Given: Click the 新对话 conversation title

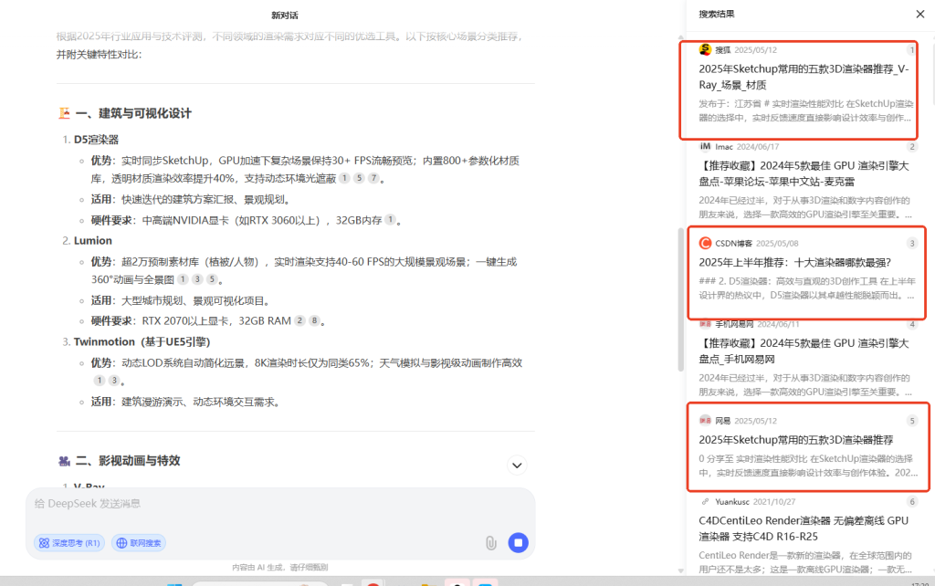Looking at the screenshot, I should [285, 16].
